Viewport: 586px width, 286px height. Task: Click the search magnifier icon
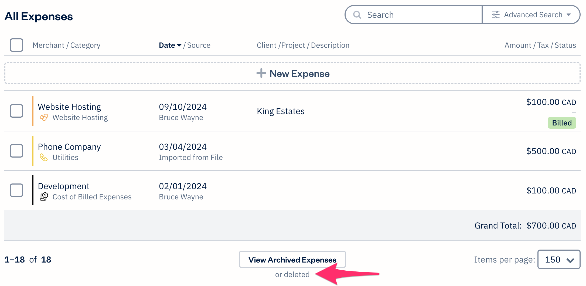coord(357,15)
